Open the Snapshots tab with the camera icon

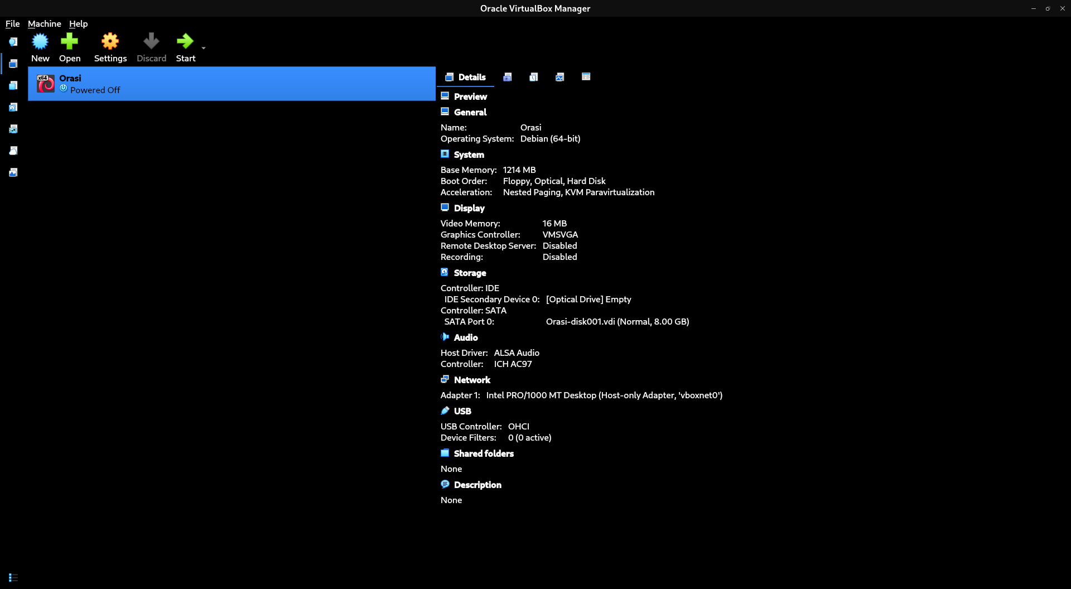[x=507, y=77]
